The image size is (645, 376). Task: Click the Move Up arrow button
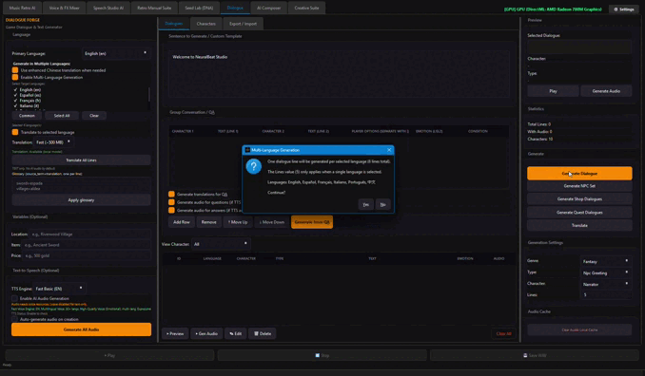[x=238, y=222]
